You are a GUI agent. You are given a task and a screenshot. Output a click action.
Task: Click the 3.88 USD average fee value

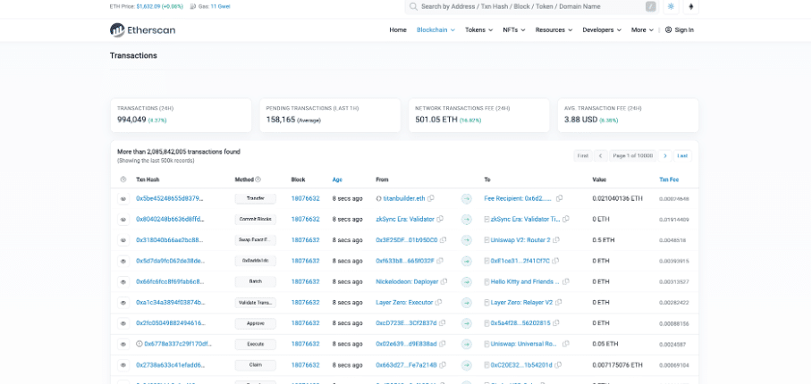580,120
